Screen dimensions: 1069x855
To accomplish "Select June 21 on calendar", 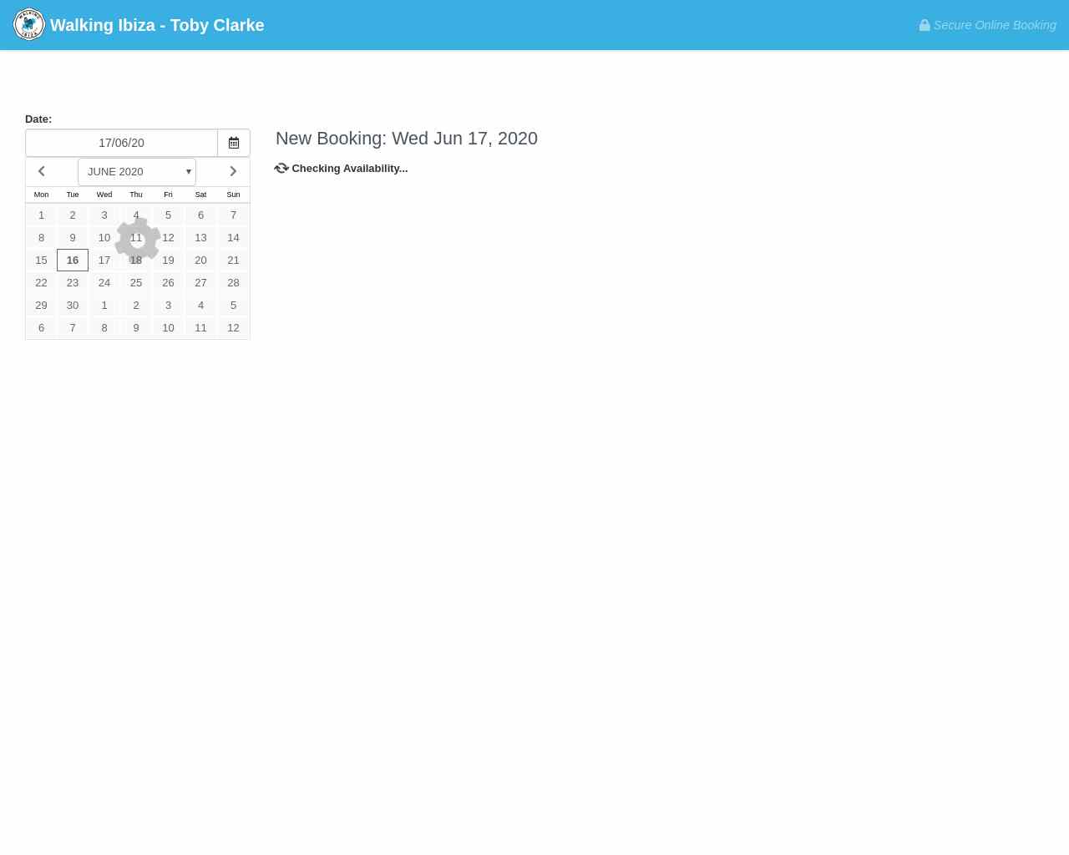I will pyautogui.click(x=233, y=261).
